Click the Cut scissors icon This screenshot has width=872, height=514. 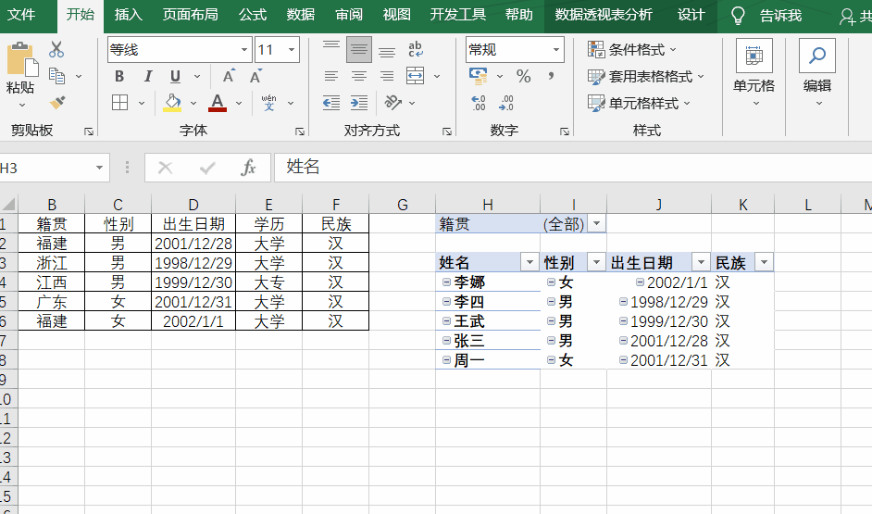click(x=56, y=49)
